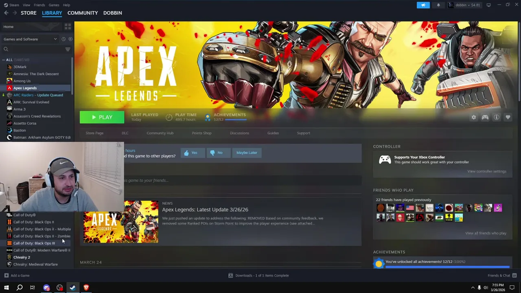
Task: Open the View menu
Action: click(26, 5)
